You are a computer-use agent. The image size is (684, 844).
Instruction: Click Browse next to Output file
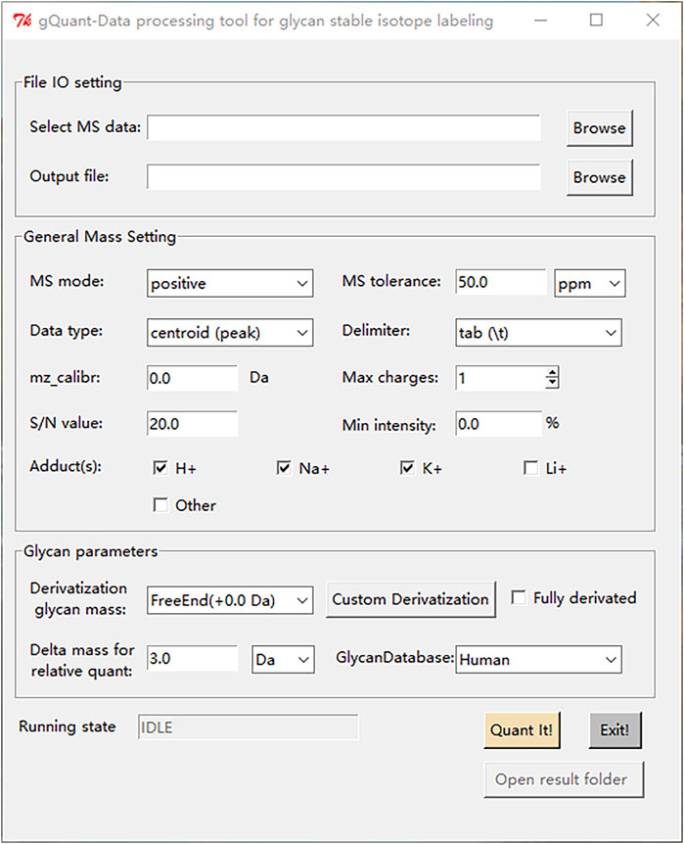[600, 177]
